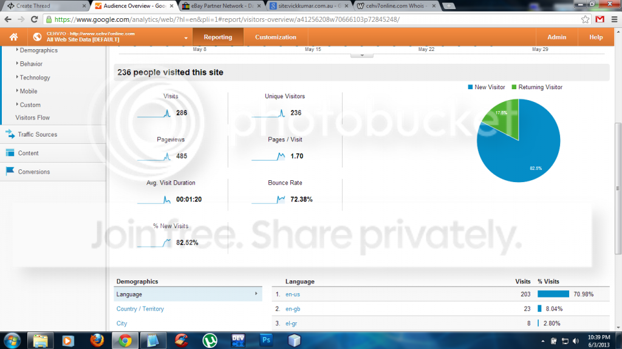Open Visitors Flow report
This screenshot has height=349, width=622.
(33, 118)
